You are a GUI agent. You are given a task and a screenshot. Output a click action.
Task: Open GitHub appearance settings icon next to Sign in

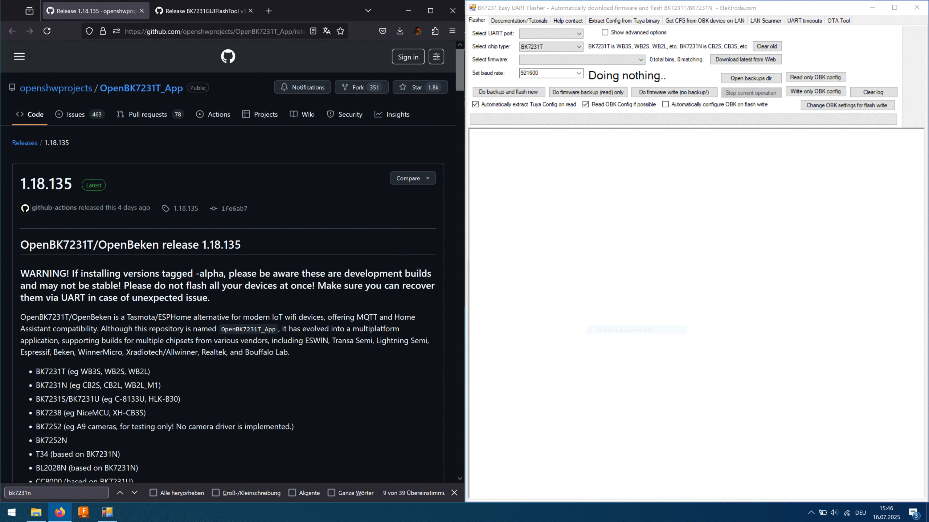pyautogui.click(x=436, y=57)
